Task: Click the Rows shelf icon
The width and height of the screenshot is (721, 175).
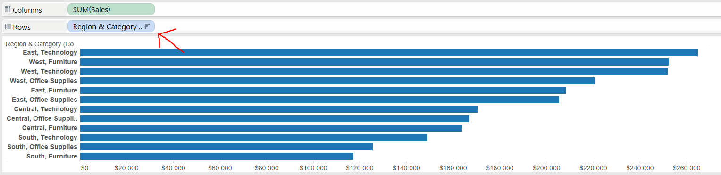Action: pos(8,27)
